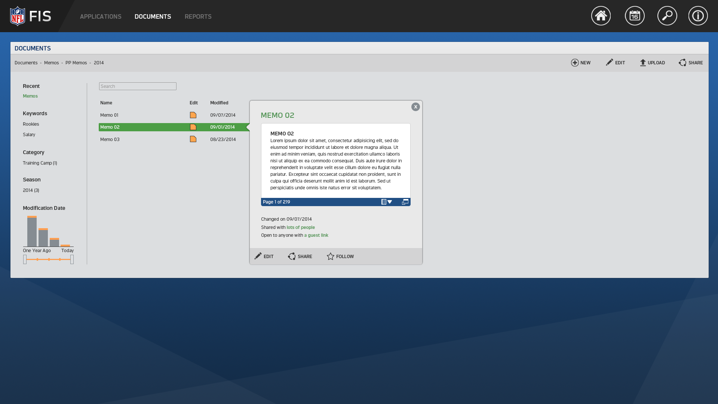Click the orange edit icon for Memo 03

[x=193, y=139]
